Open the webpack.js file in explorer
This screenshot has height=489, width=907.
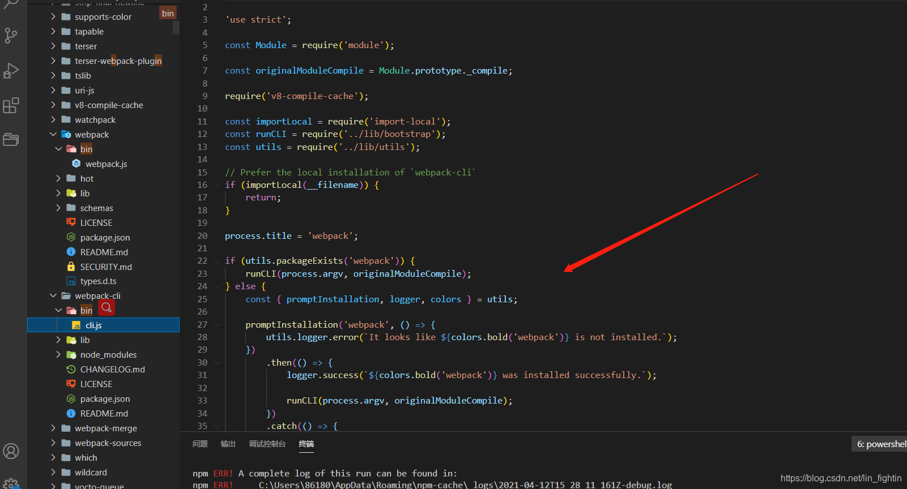tap(103, 164)
